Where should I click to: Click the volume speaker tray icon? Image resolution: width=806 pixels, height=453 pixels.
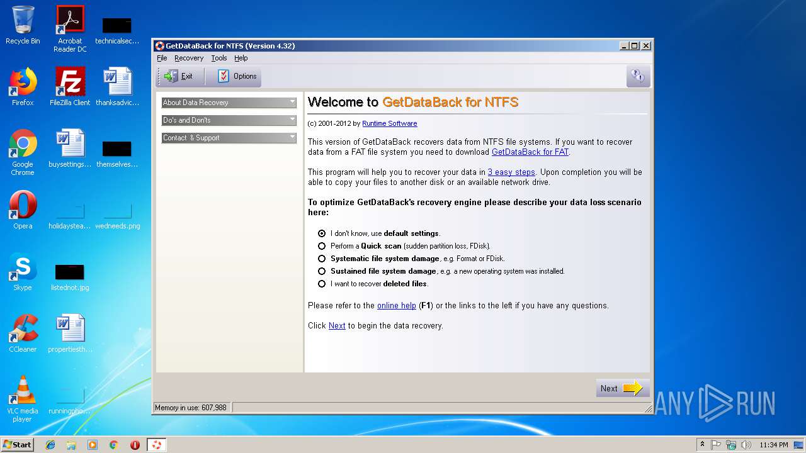pos(746,445)
